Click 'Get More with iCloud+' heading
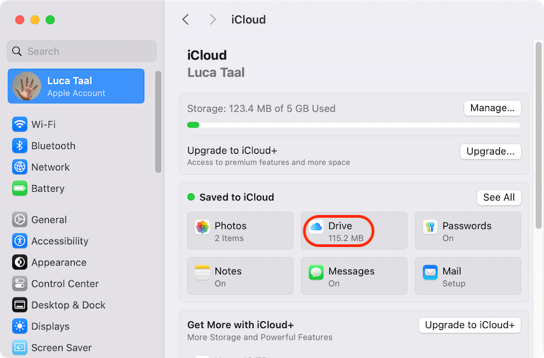Viewport: 544px width, 358px height. click(241, 325)
